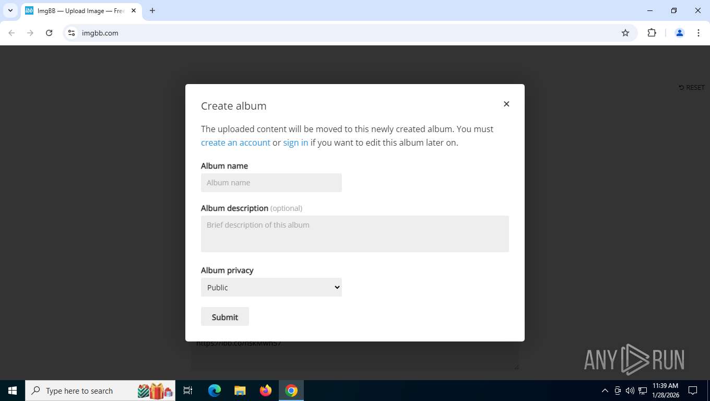
Task: Go back to the previous page
Action: 11,33
